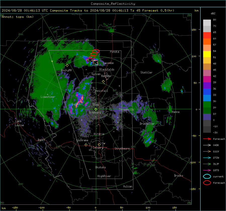
Task: Click the Drumheller city label
Action: 147,124
